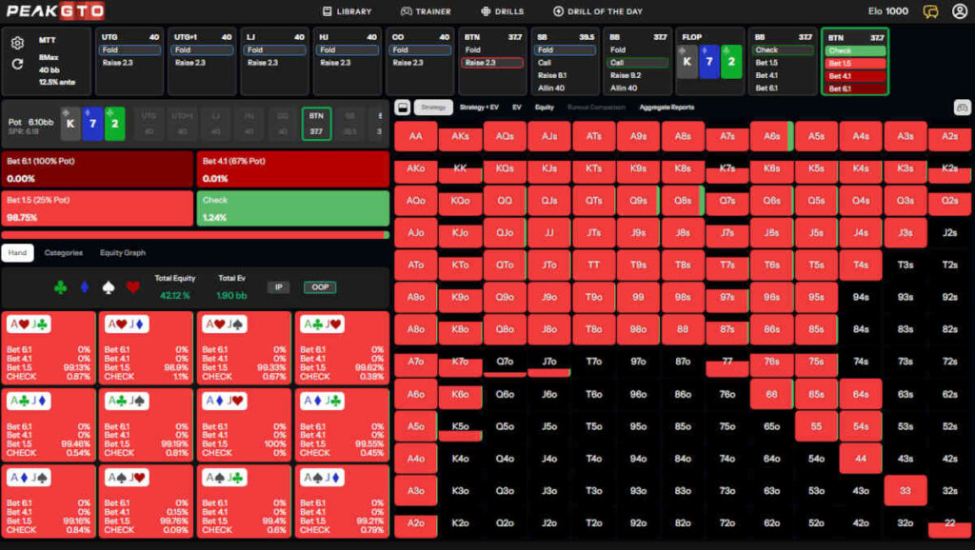Choose Raise 2.3 in BTN preflop panel
Viewport: 975px width, 550px height.
pyautogui.click(x=492, y=63)
